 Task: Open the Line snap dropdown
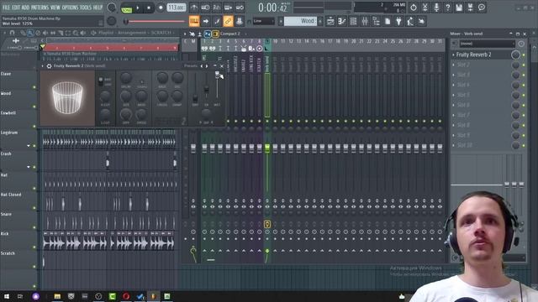pos(263,21)
